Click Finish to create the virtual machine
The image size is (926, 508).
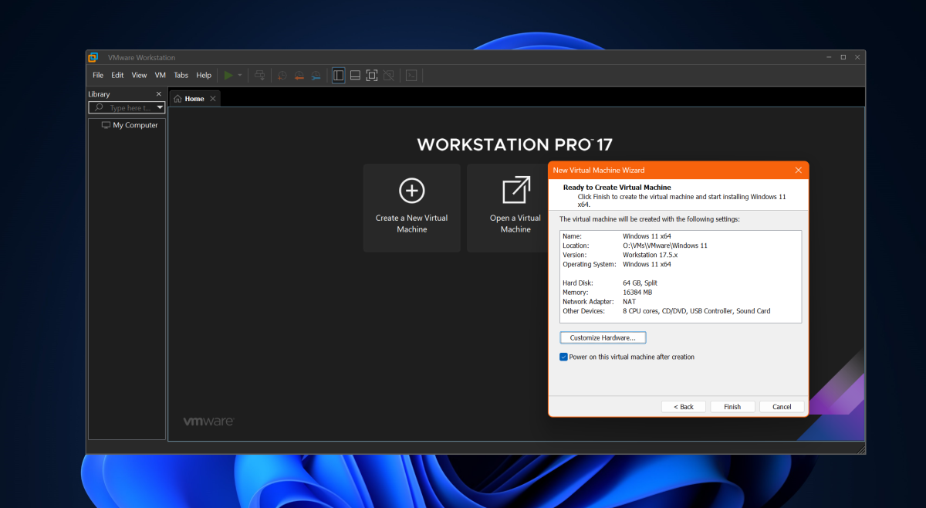(732, 406)
